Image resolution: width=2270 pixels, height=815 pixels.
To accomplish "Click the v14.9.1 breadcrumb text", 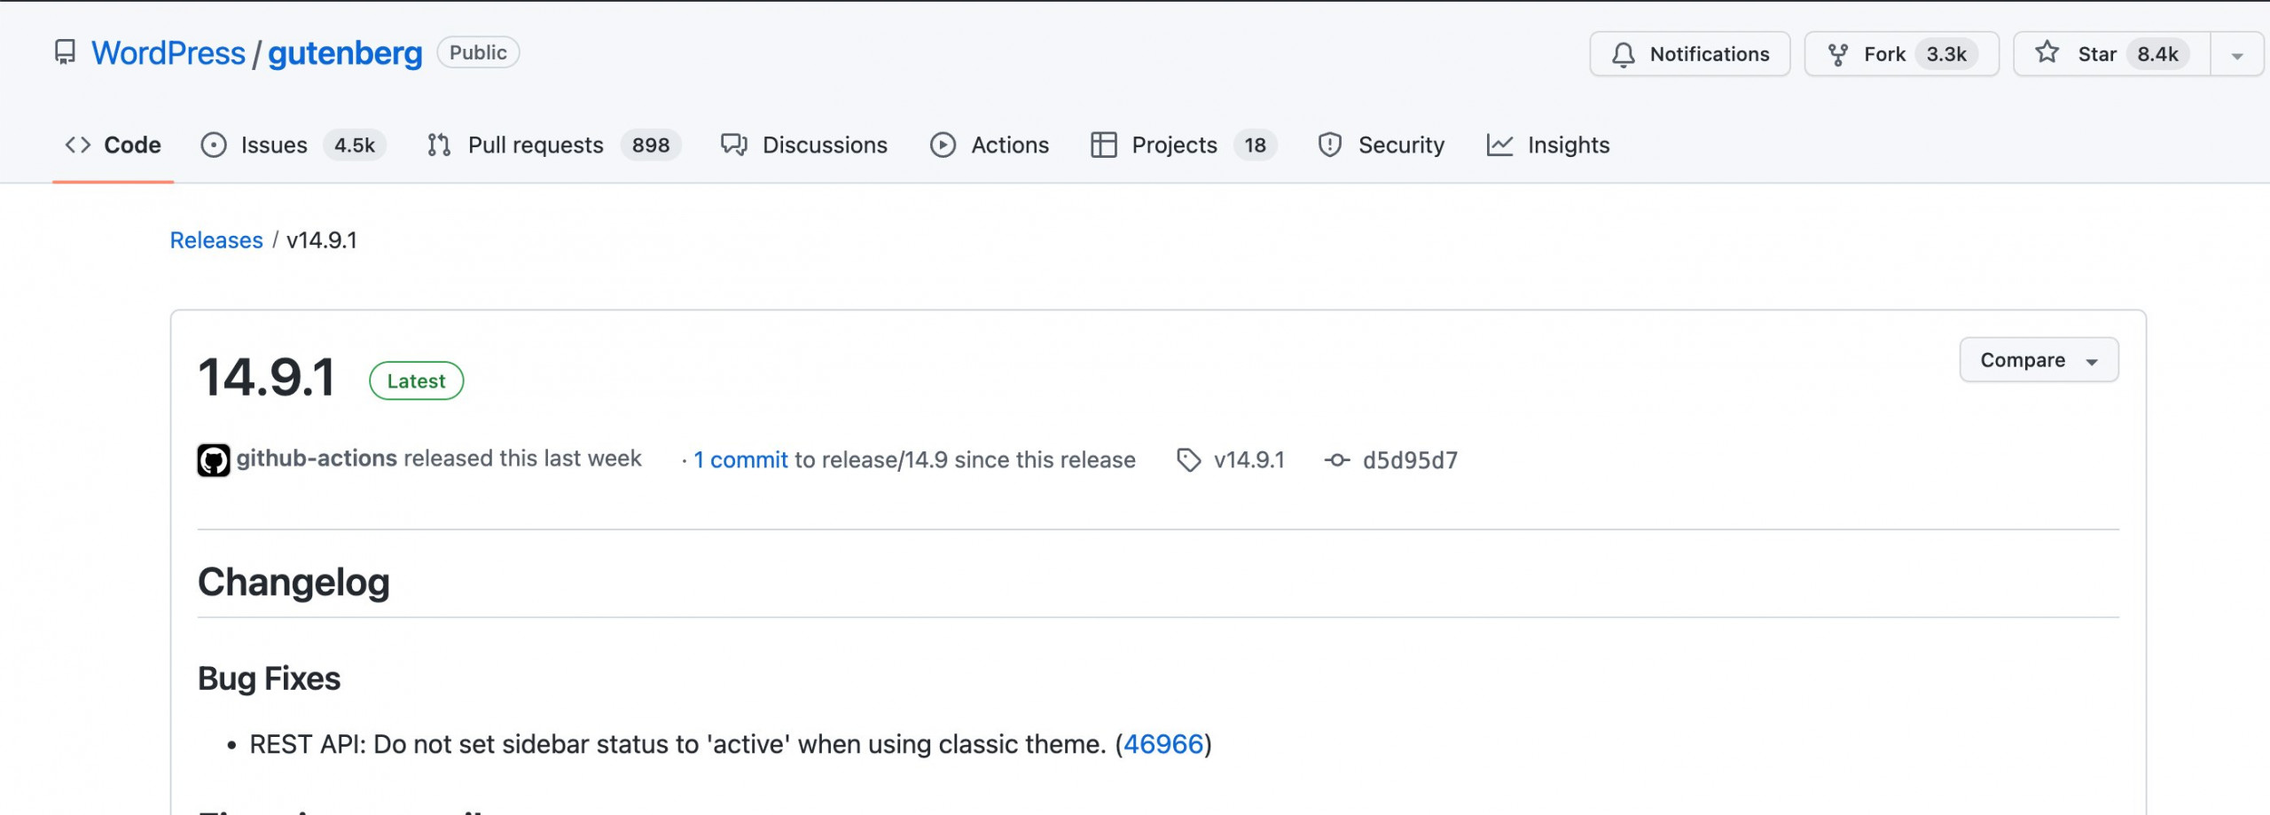I will click(321, 240).
